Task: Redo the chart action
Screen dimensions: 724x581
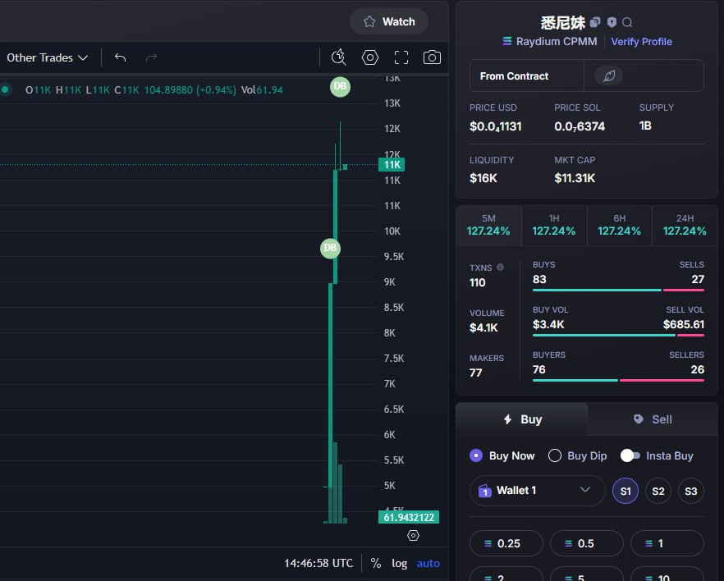Action: click(x=151, y=57)
